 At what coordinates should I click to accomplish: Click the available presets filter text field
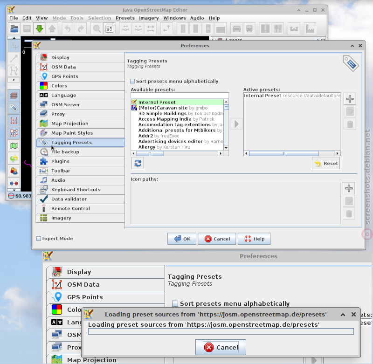(180, 96)
